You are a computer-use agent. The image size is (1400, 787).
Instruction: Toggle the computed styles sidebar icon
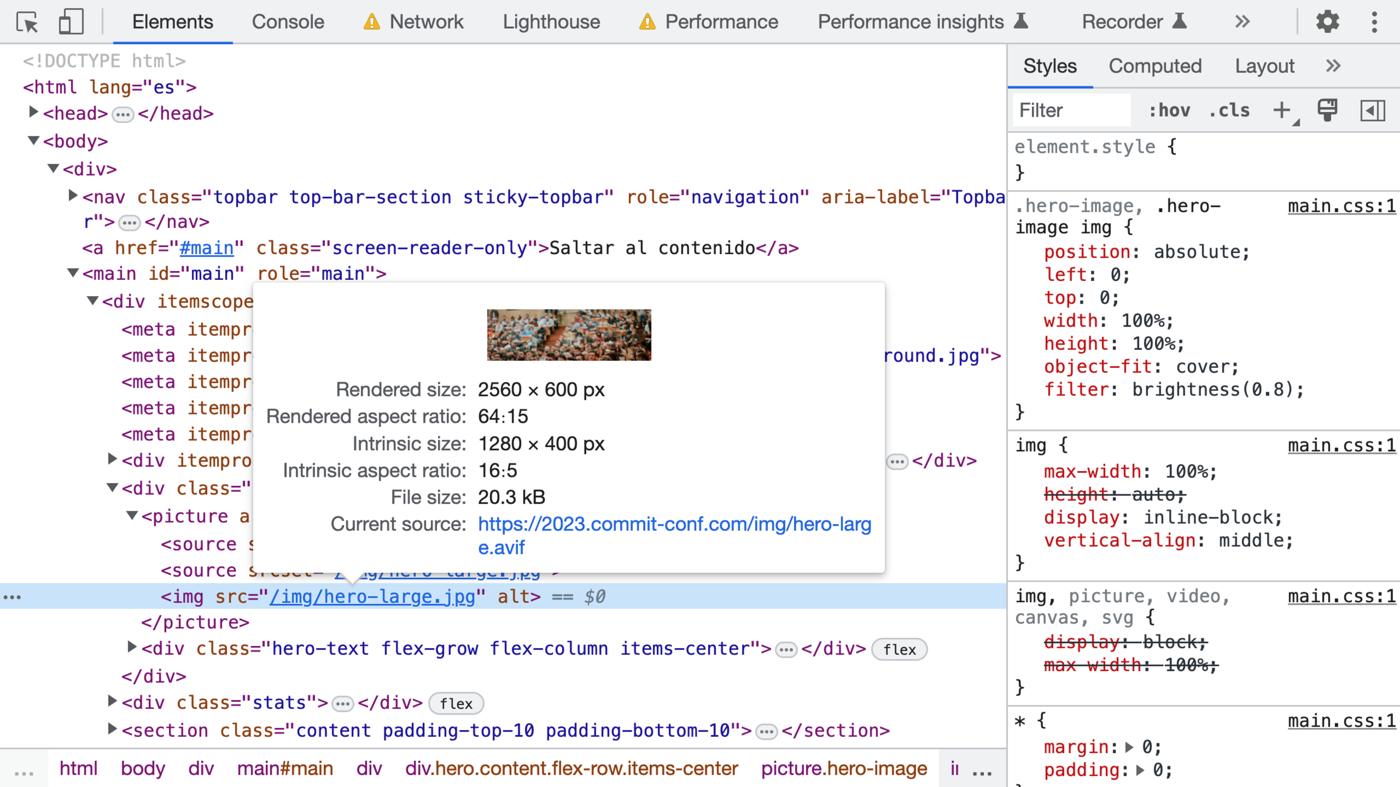pos(1372,110)
